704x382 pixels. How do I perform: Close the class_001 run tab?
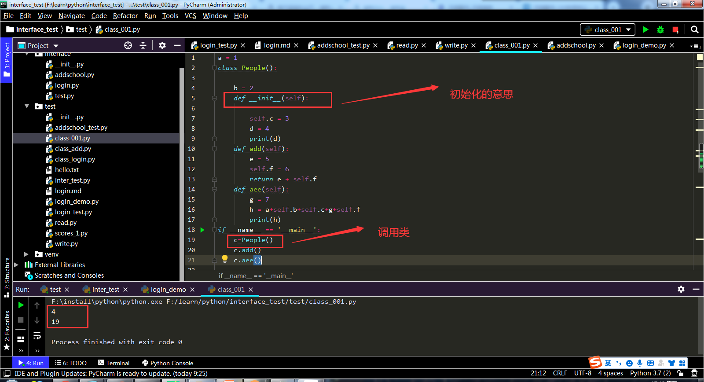251,289
